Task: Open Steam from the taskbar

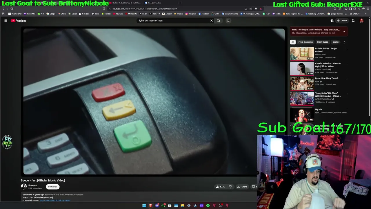Action: click(x=195, y=206)
